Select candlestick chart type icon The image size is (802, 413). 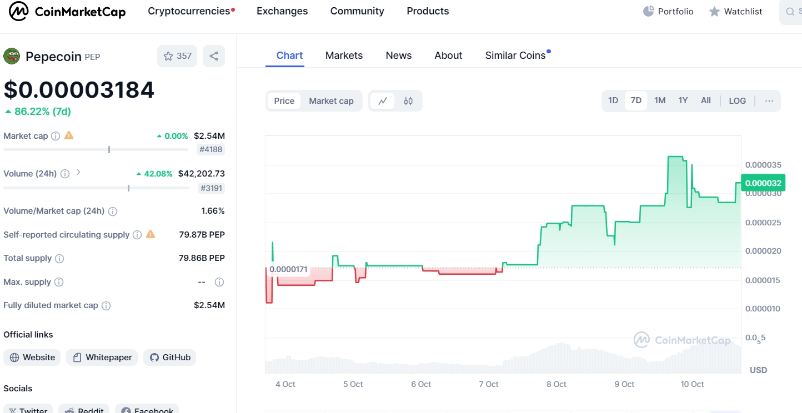click(x=408, y=101)
